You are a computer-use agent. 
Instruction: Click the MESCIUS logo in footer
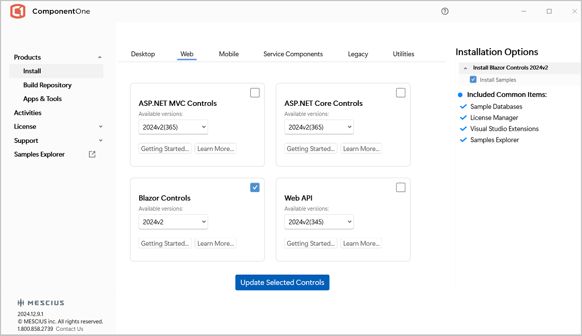[x=41, y=303]
